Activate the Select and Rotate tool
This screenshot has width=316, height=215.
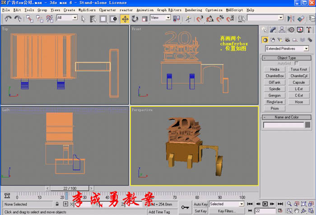click(x=135, y=19)
